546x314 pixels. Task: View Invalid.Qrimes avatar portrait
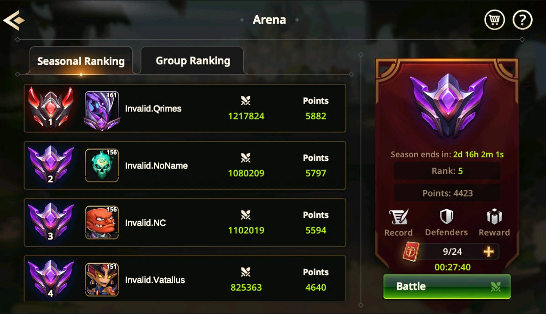pyautogui.click(x=102, y=111)
